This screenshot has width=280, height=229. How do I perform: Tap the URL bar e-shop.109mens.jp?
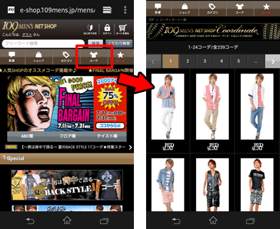(57, 10)
